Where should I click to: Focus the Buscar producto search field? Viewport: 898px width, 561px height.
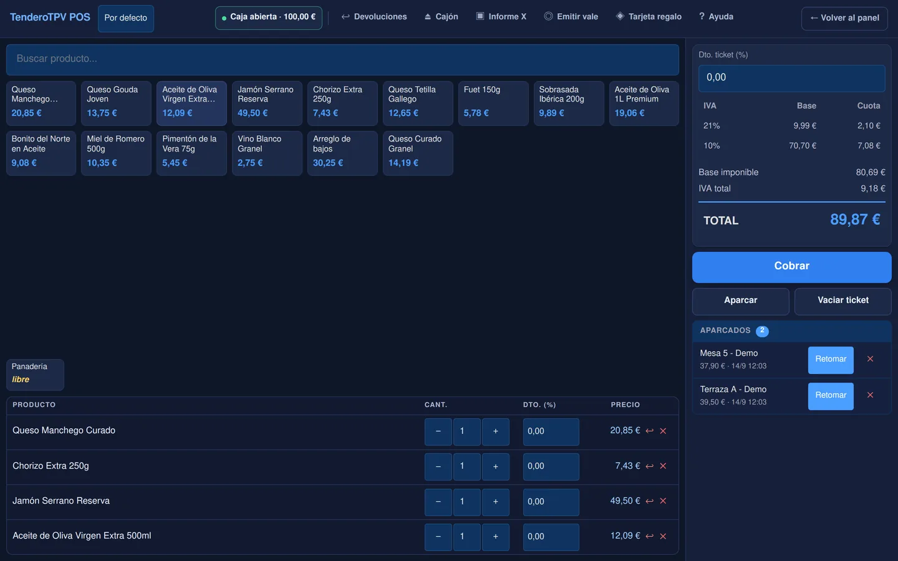click(342, 59)
